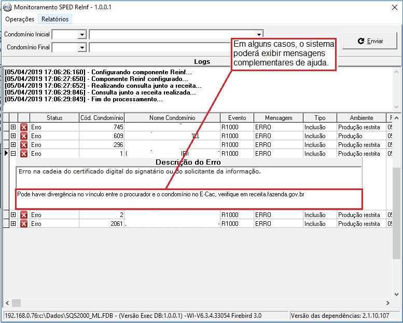Click the horizontal scrollbar thumb
Screen dimensions: 403x323
16,303
